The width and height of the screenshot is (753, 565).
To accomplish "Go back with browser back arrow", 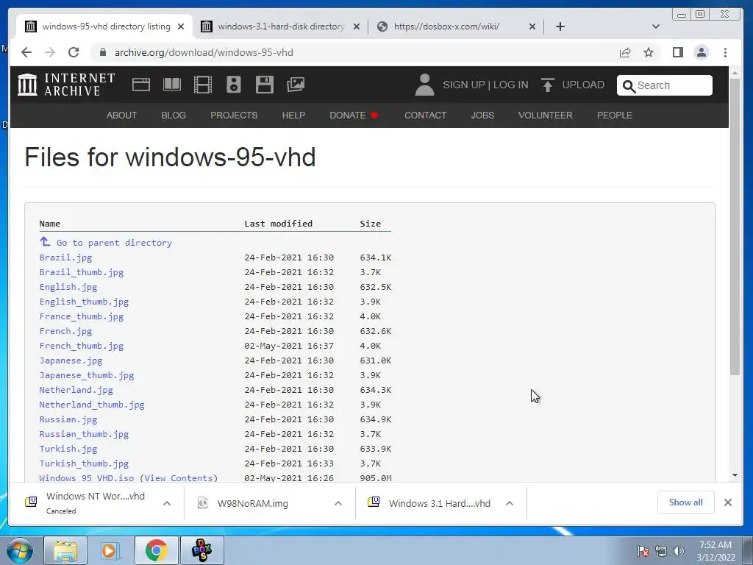I will tap(26, 52).
